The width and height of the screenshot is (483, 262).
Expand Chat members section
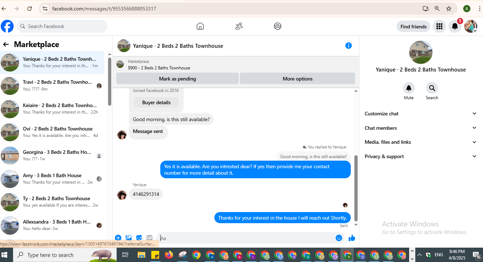(x=421, y=128)
